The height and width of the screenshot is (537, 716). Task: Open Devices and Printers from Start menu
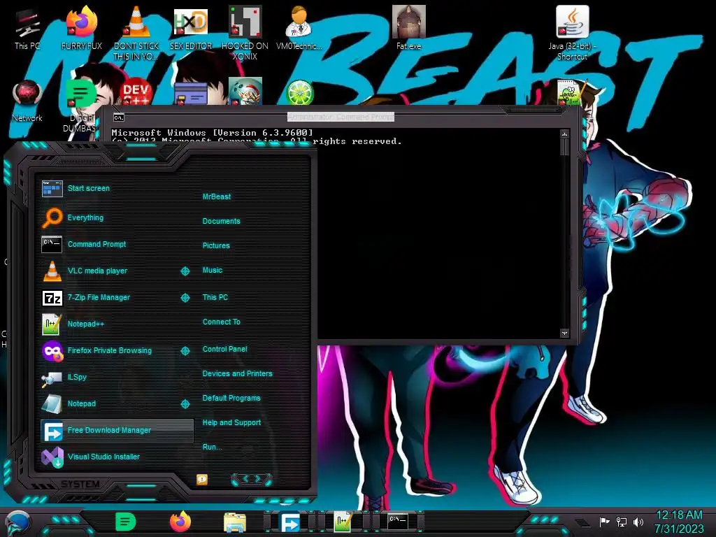click(x=238, y=373)
